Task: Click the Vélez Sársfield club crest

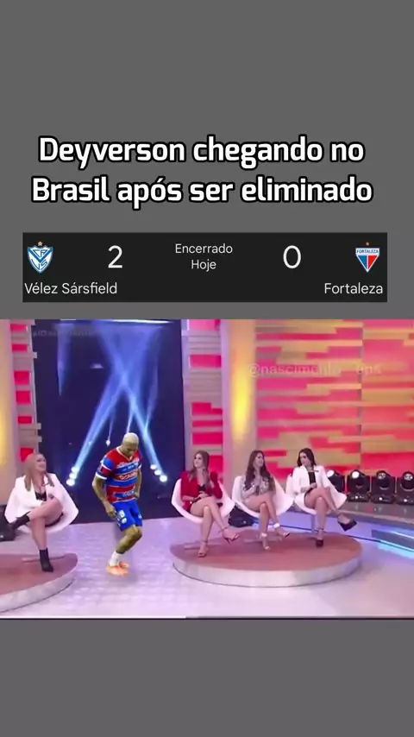Action: 40,257
